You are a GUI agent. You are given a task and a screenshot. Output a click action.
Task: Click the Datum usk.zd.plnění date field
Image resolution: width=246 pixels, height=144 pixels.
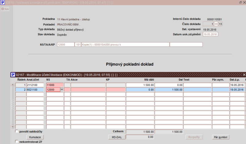click(x=210, y=34)
